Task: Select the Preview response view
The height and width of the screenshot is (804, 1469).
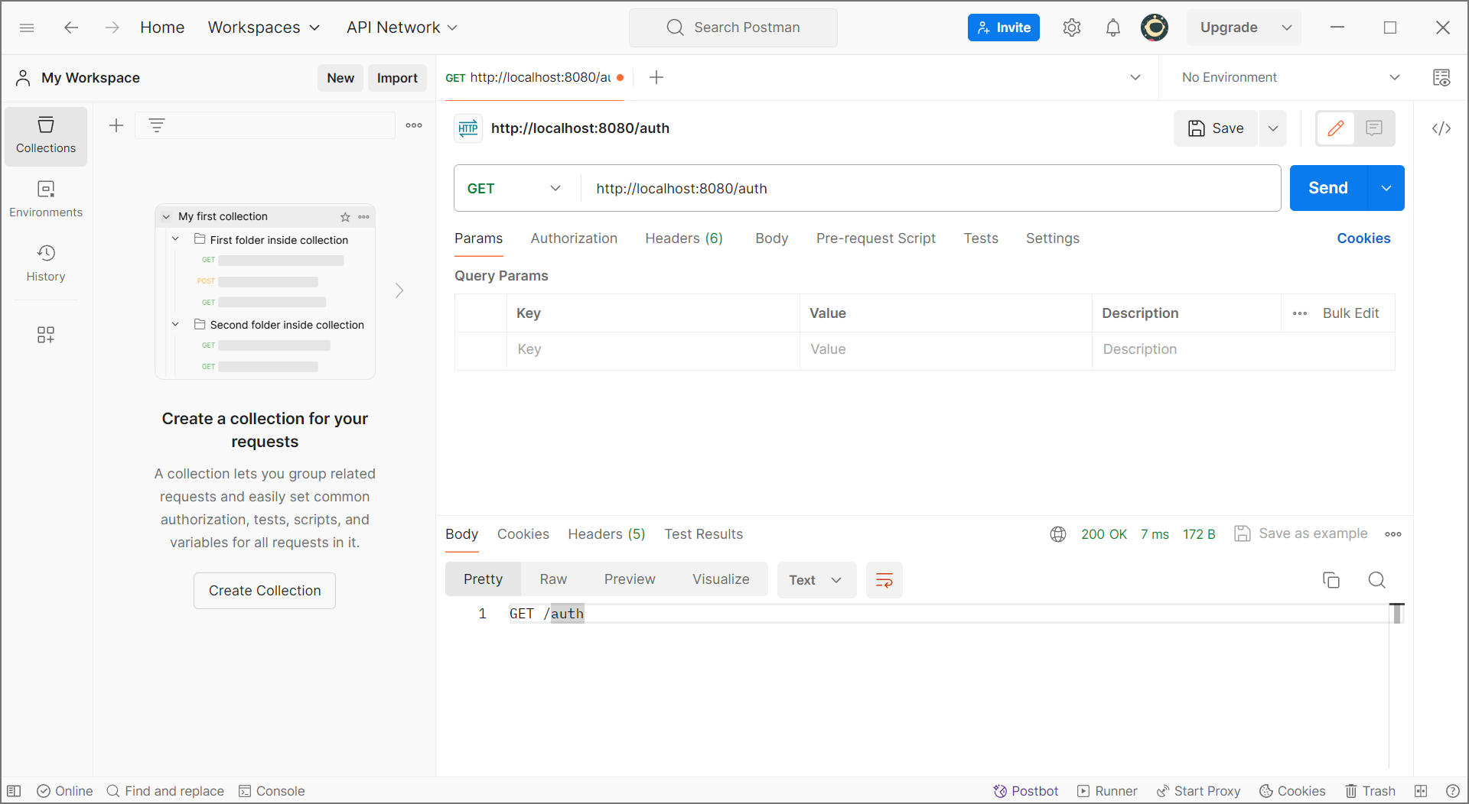Action: [630, 579]
